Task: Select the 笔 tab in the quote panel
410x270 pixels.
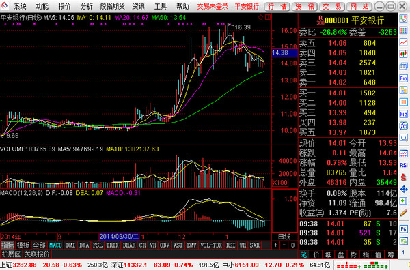Action: pos(303,254)
